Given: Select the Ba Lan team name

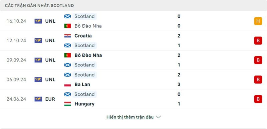Looking at the screenshot, I should coord(82,84).
